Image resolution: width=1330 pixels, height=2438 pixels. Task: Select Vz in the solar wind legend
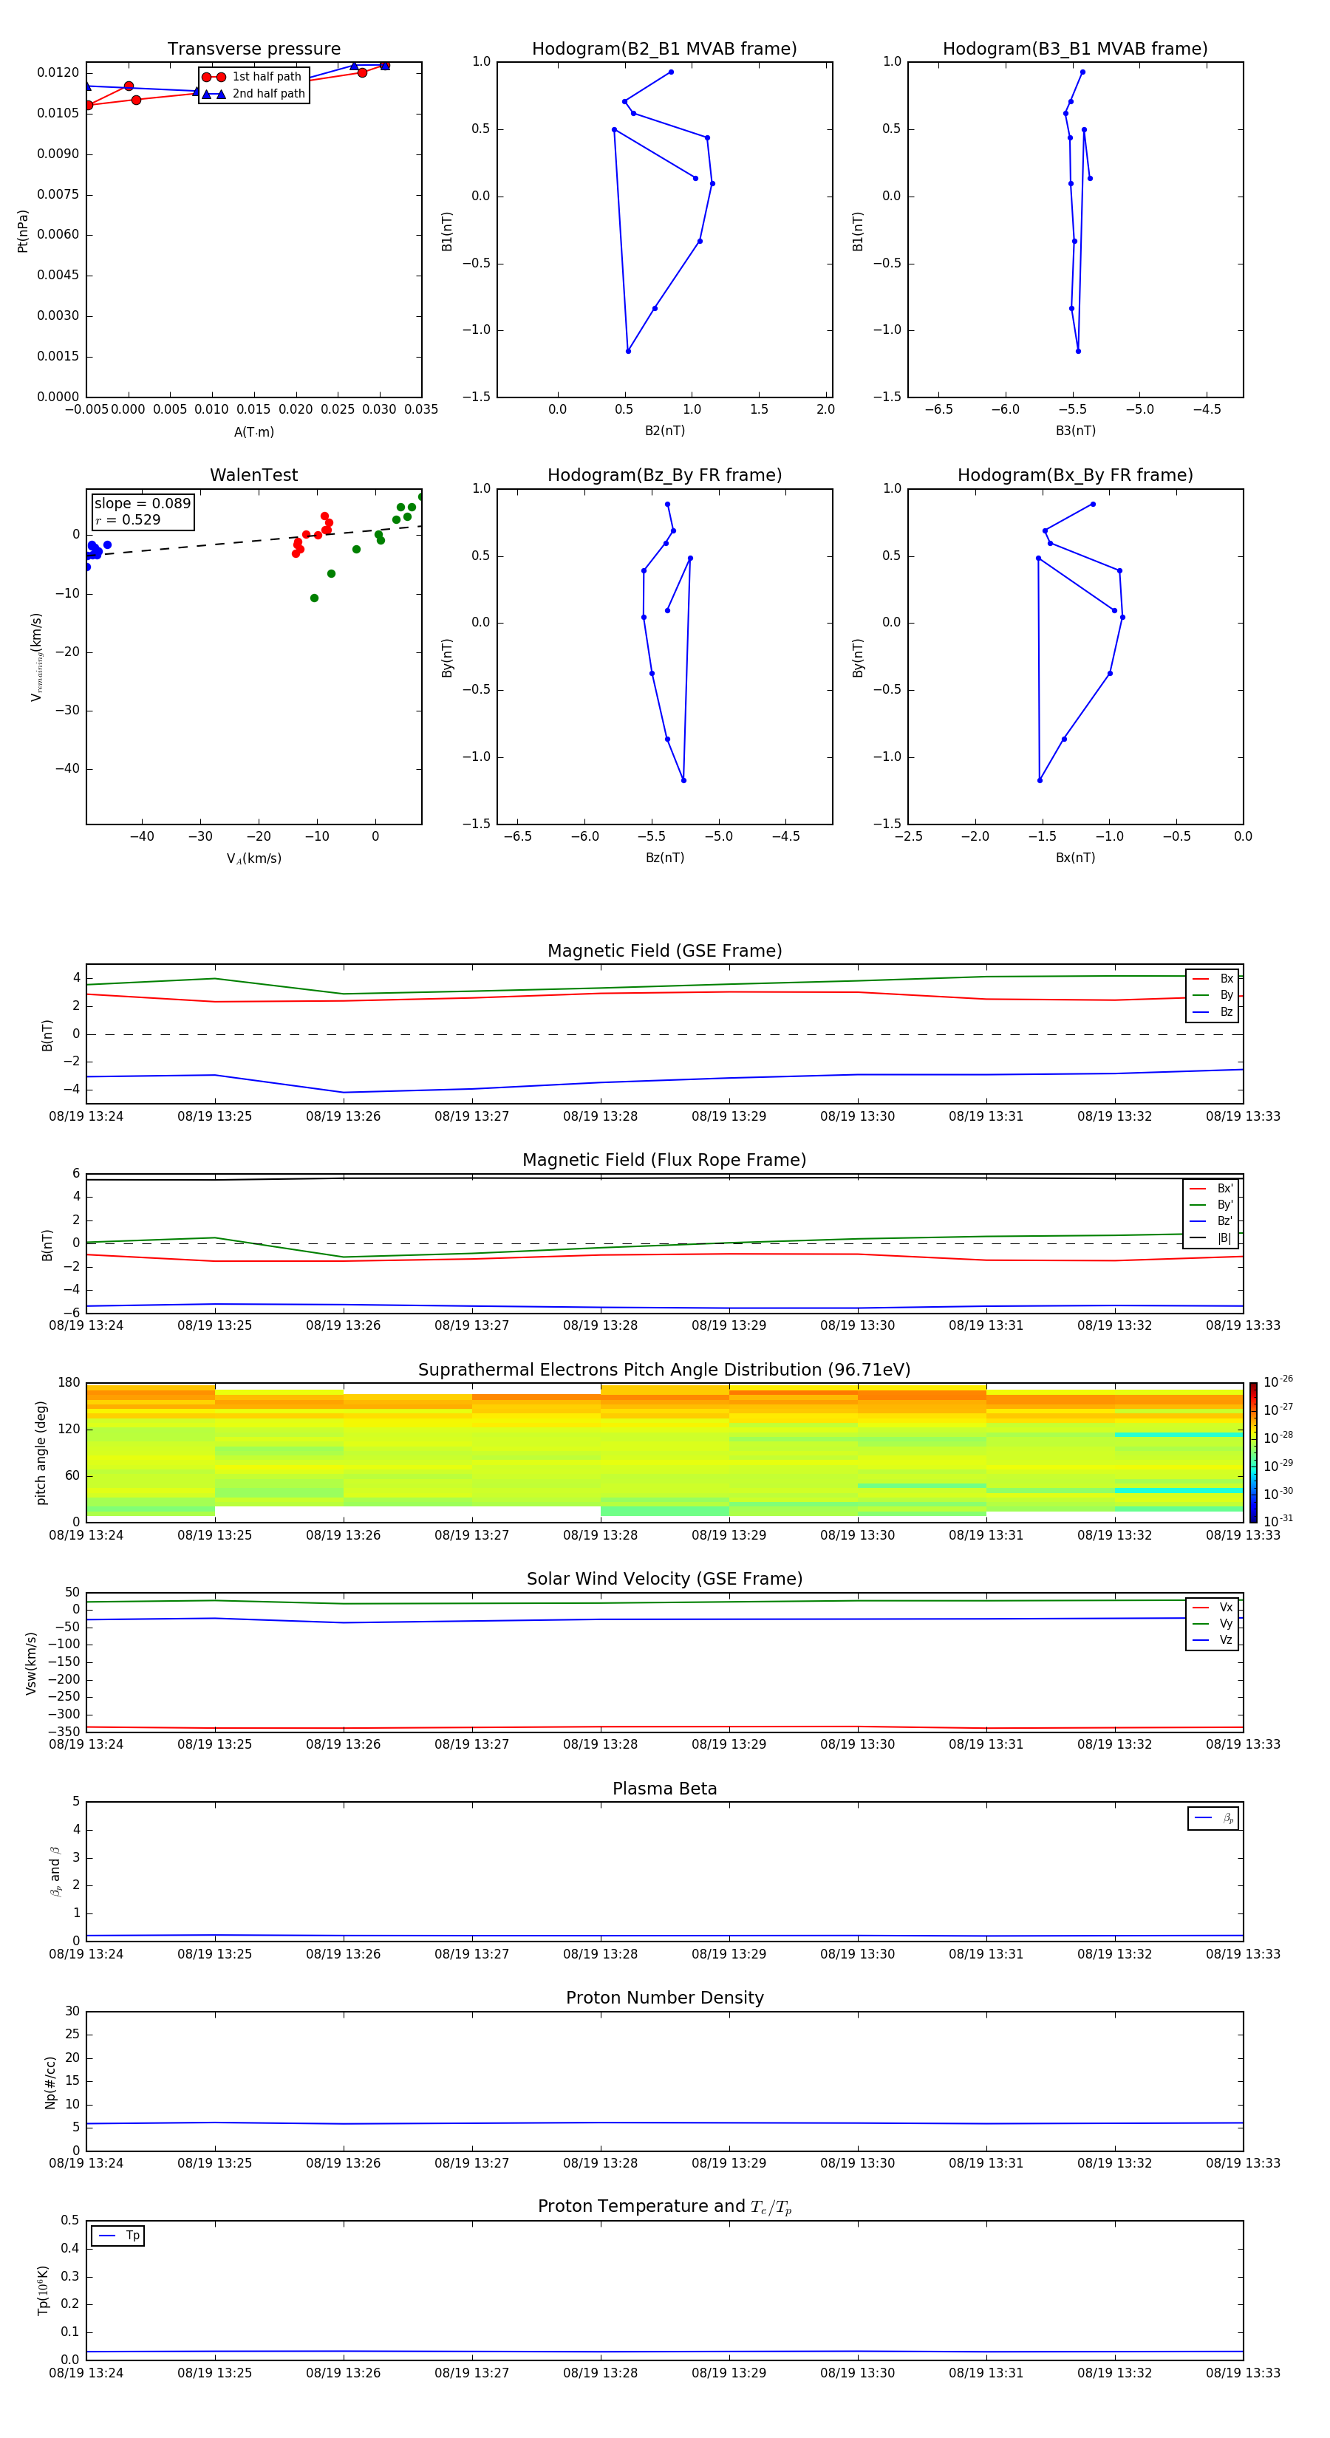pyautogui.click(x=1213, y=1640)
